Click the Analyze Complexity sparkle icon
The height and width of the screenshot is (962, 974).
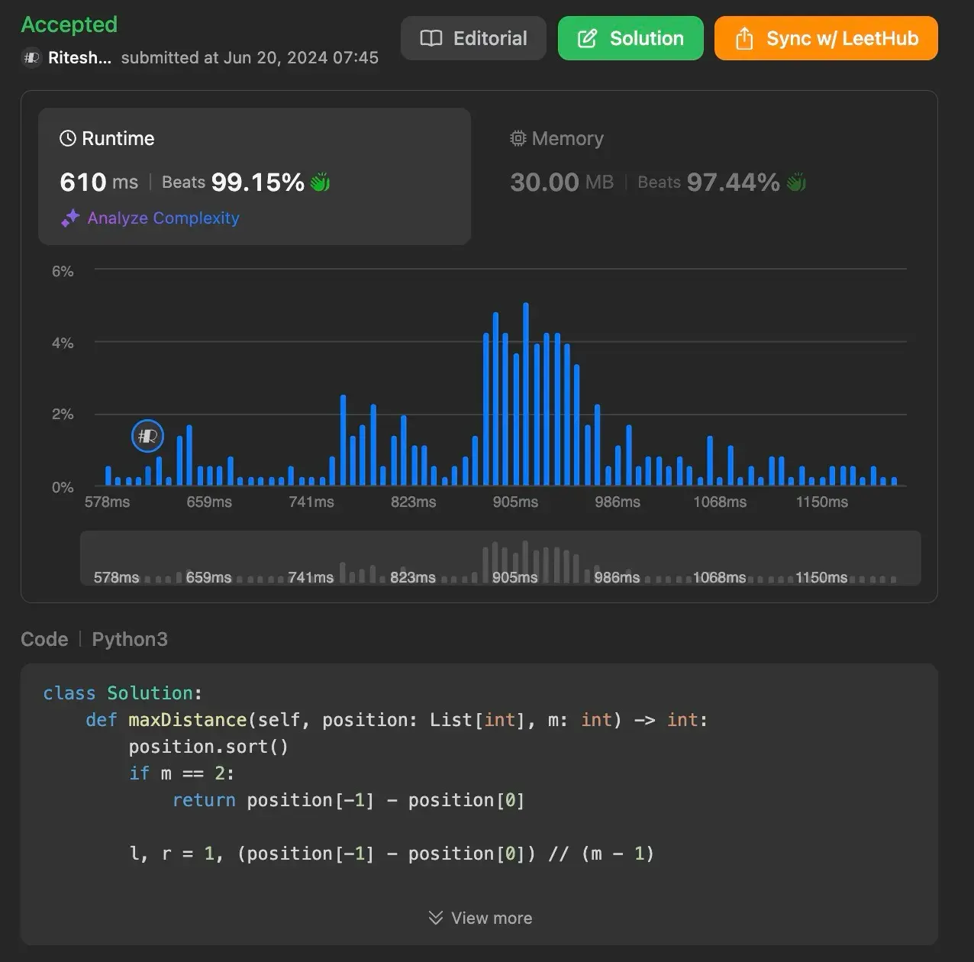pyautogui.click(x=70, y=218)
